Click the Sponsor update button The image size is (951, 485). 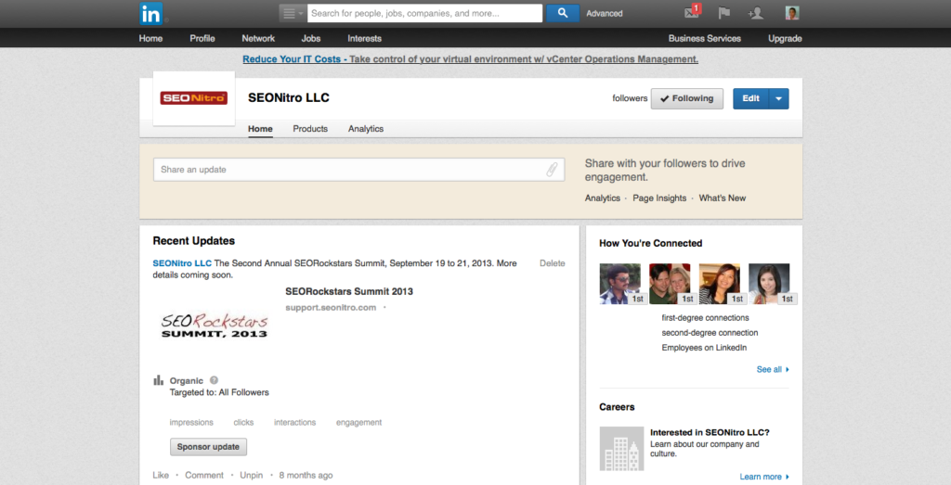tap(208, 447)
